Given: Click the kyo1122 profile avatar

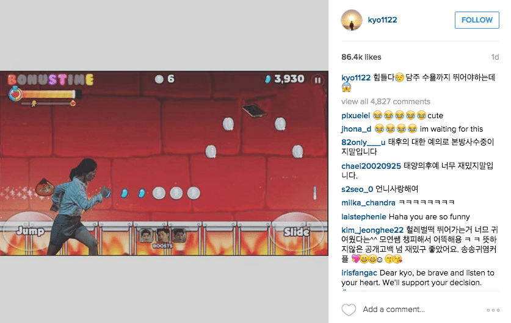Looking at the screenshot, I should pyautogui.click(x=352, y=20).
